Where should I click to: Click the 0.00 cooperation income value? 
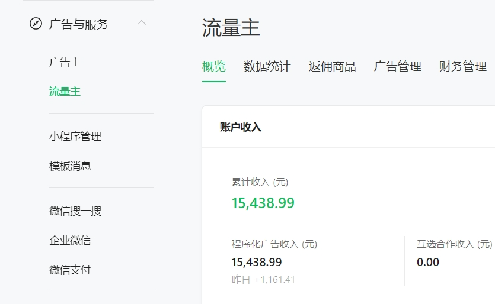click(x=428, y=262)
